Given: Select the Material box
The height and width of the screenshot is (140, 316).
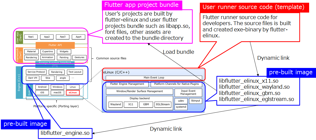Looking at the screenshot, I should click(31, 52).
